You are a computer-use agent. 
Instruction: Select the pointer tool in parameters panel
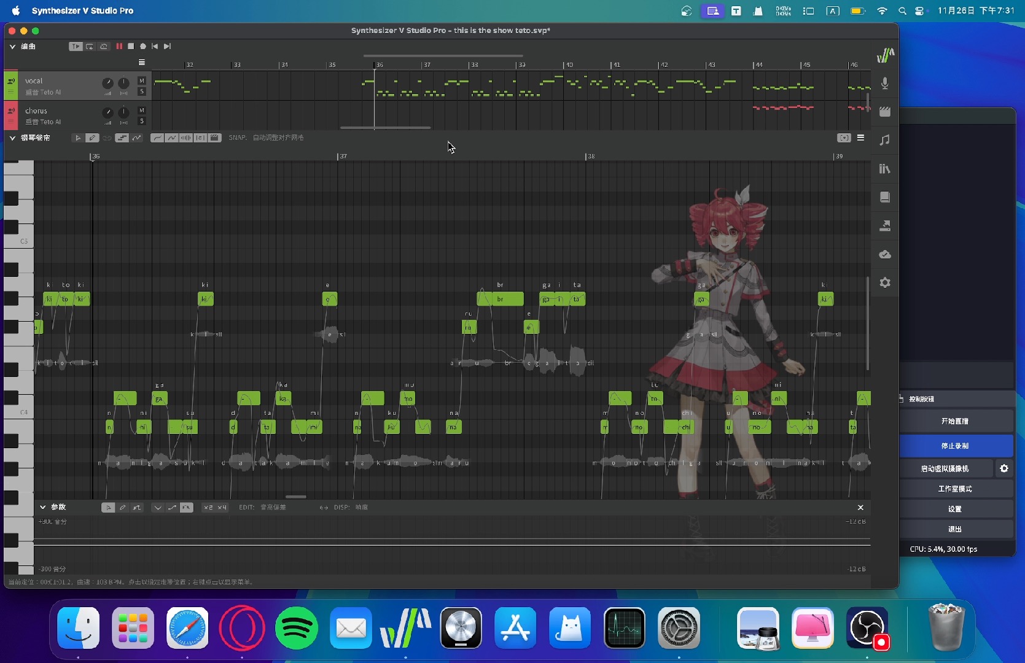108,508
